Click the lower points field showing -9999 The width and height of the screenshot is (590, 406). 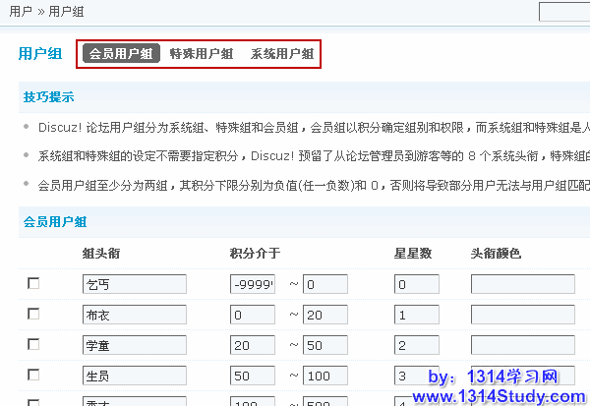(252, 284)
